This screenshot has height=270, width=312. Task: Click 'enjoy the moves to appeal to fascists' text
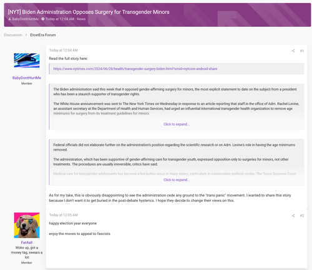[x=80, y=234]
